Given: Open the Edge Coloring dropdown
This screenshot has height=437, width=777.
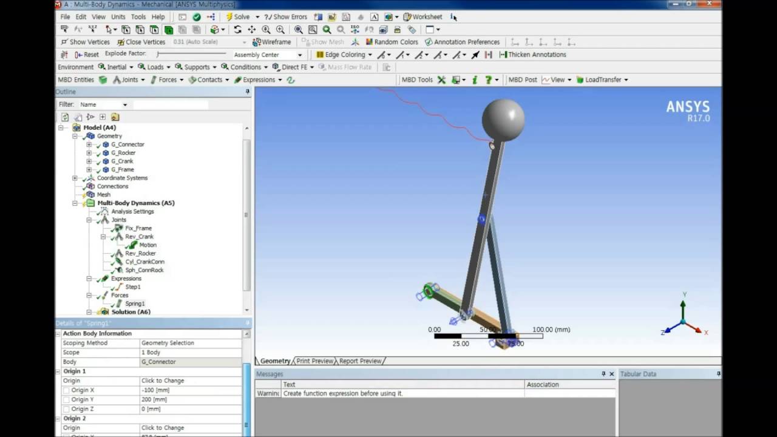Looking at the screenshot, I should 344,55.
